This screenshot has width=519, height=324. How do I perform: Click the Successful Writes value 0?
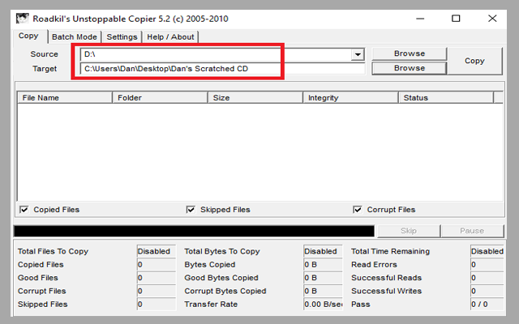tap(487, 291)
